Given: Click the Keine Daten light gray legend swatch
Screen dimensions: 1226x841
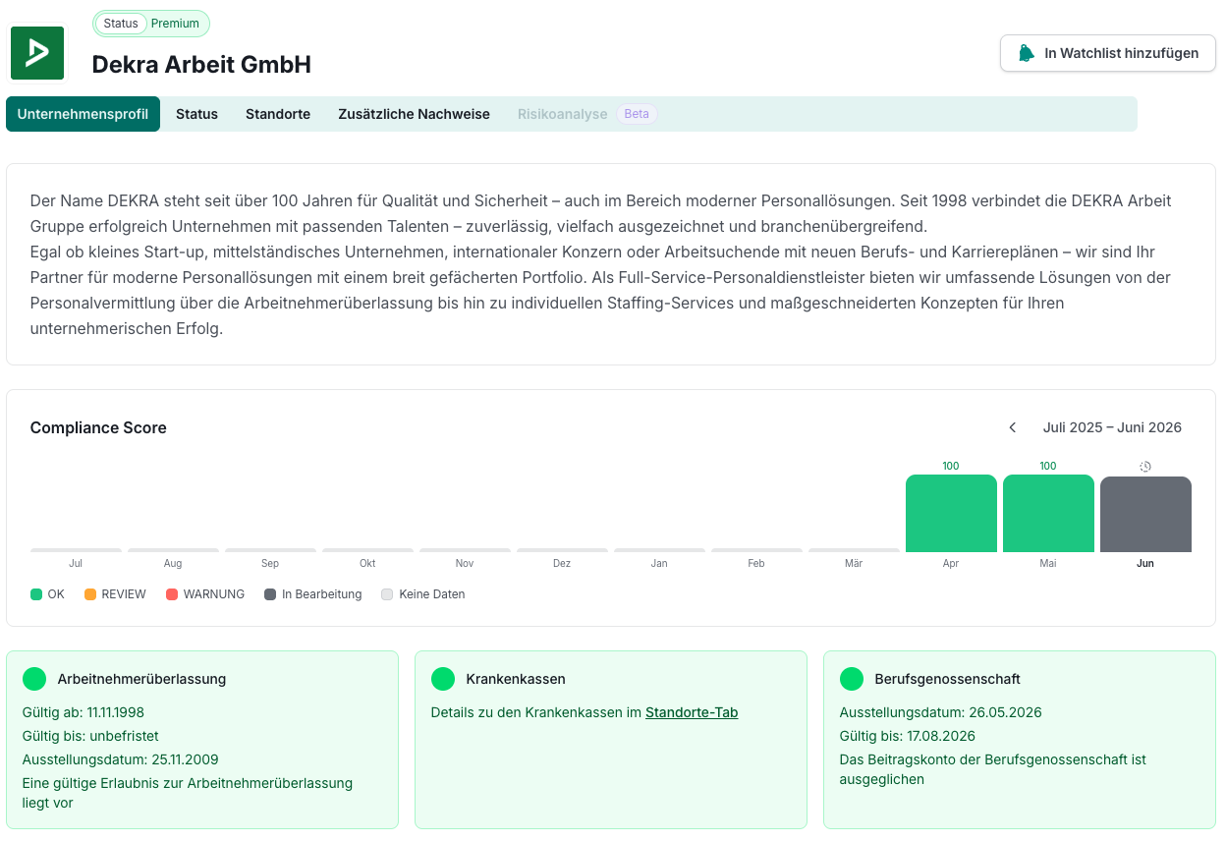Looking at the screenshot, I should [x=387, y=594].
